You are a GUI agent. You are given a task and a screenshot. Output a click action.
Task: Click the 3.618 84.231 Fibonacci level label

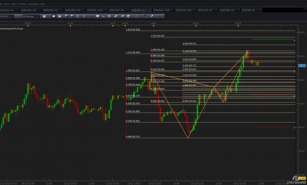[x=189, y=43]
